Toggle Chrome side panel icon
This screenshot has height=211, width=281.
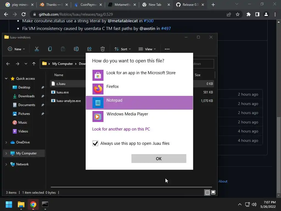(257, 14)
